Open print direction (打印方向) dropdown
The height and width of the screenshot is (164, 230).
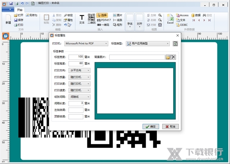tap(80, 71)
